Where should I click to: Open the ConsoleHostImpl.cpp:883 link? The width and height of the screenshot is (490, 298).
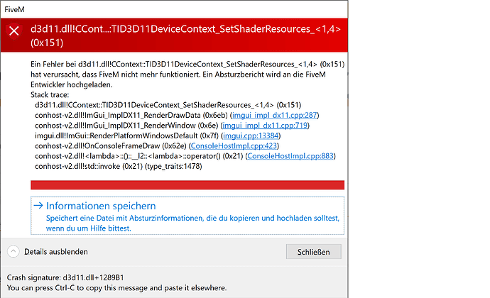point(290,156)
